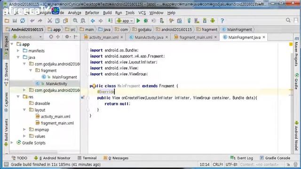Screen dimensions: 301x169
Task: Expand Gradle Scripts node
Action: click(12, 143)
